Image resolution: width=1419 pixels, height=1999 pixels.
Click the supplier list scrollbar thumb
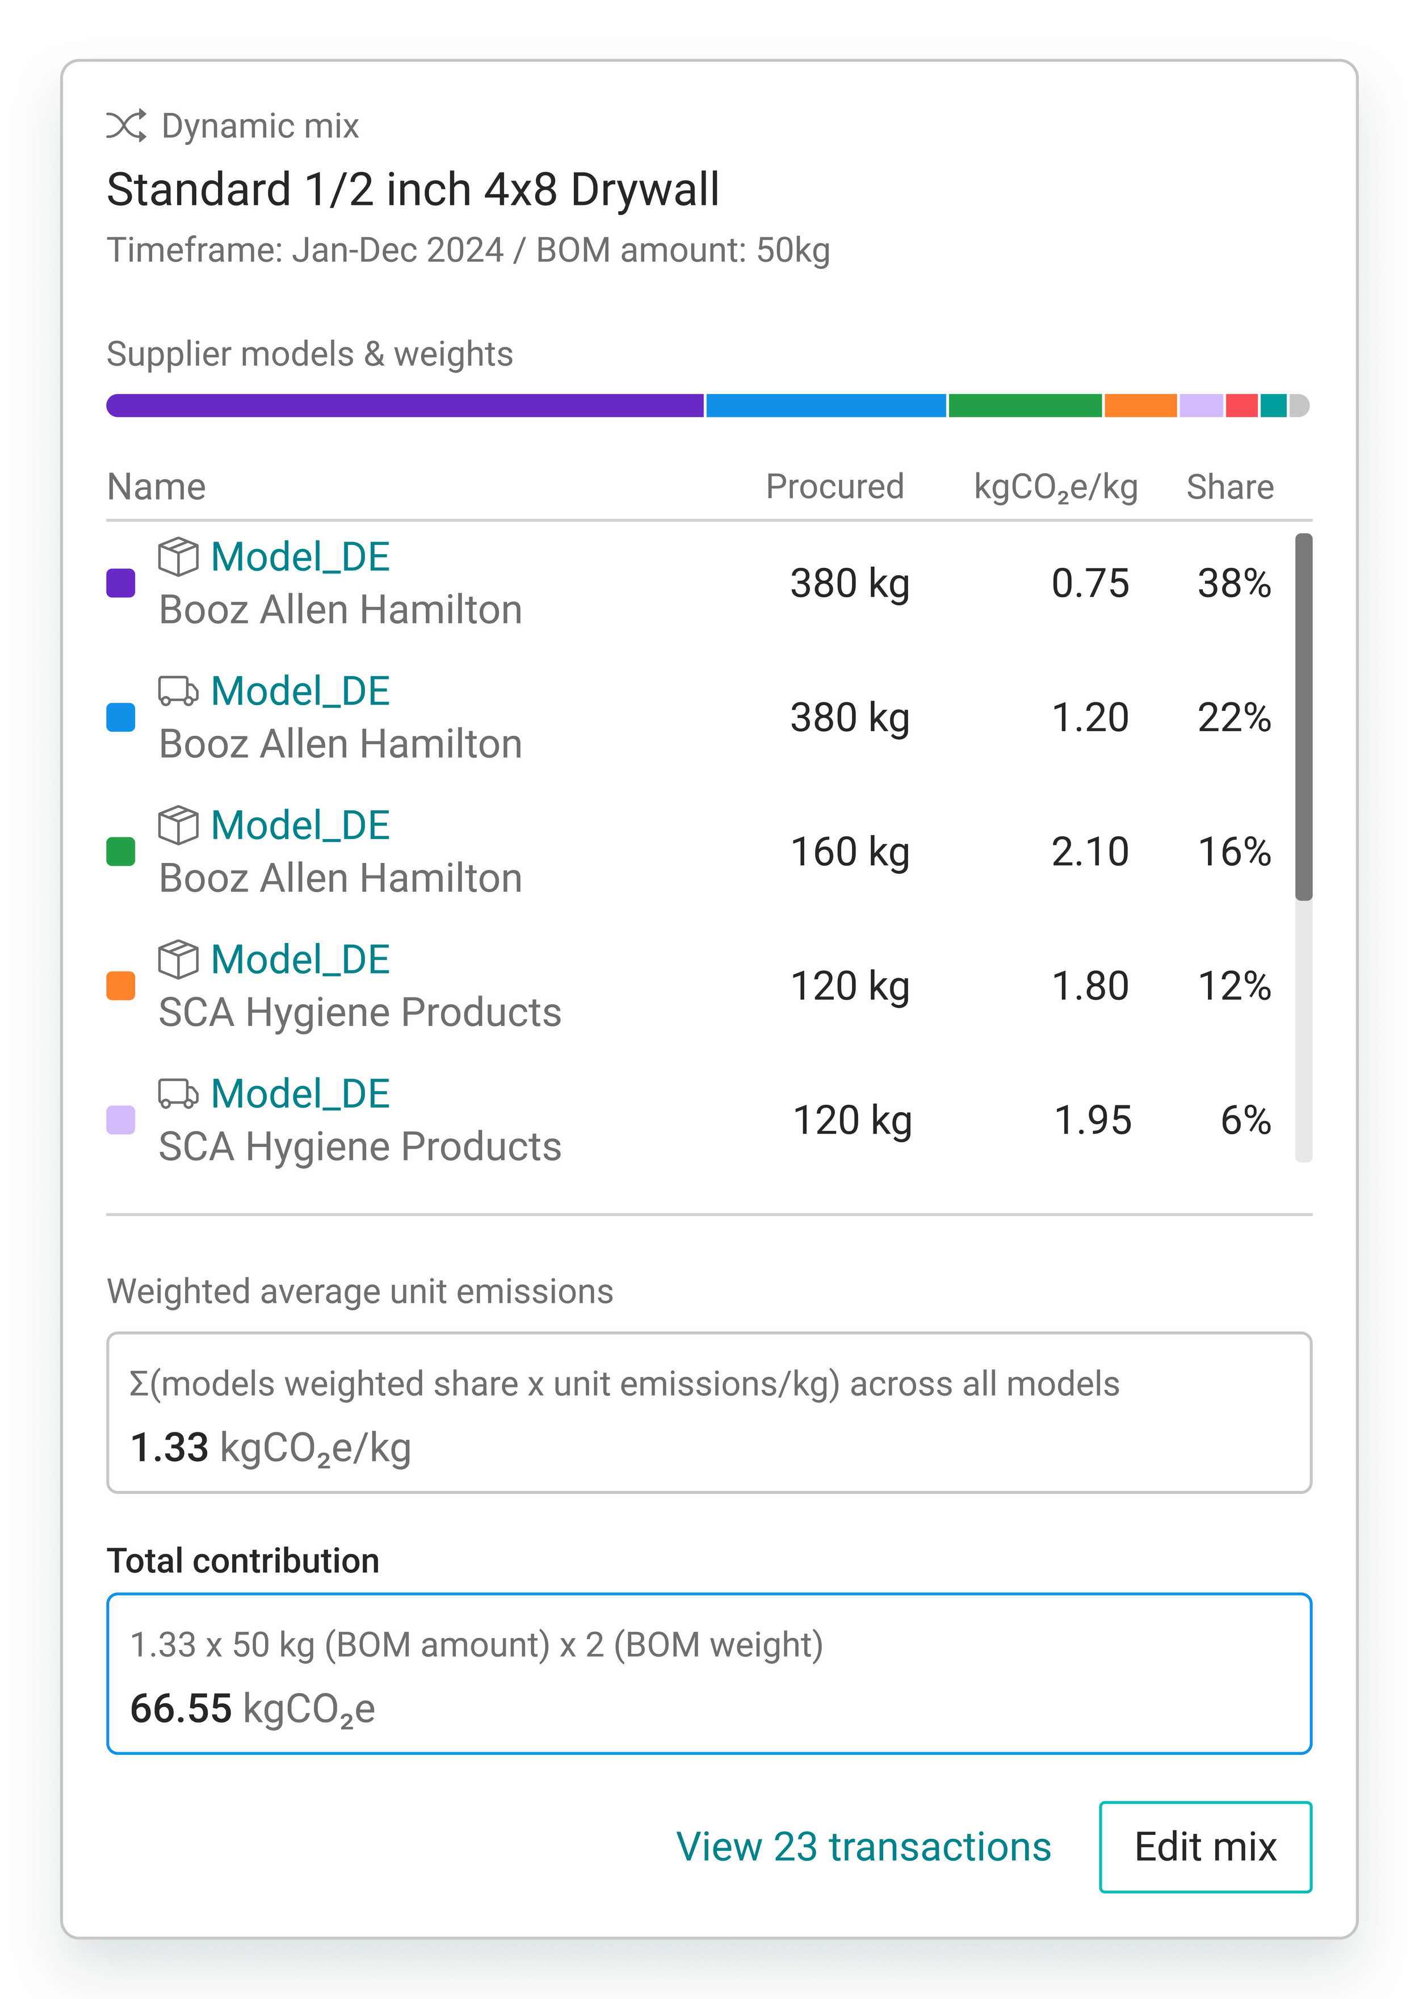click(1304, 716)
